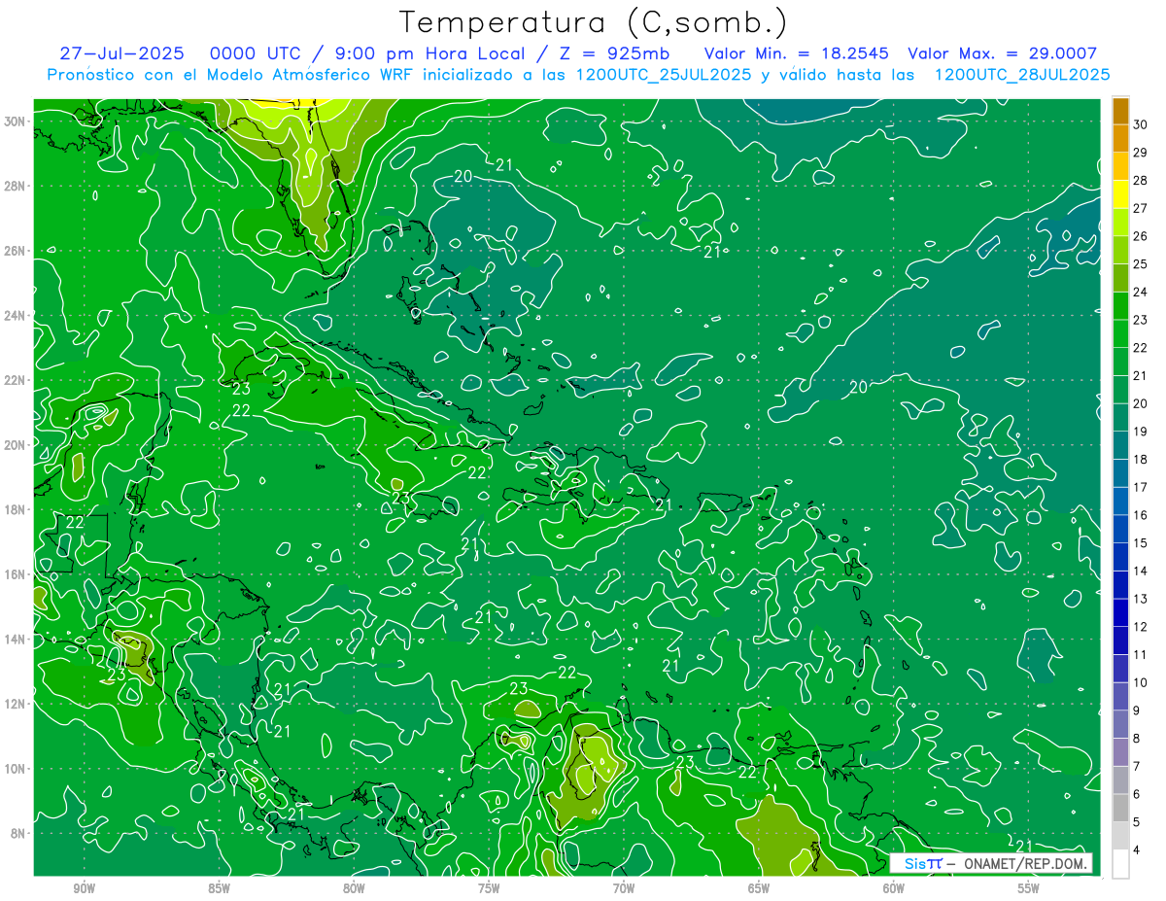Viewport: 1166px width, 901px height.
Task: Click the '85W' longitude axis label
Action: [219, 887]
